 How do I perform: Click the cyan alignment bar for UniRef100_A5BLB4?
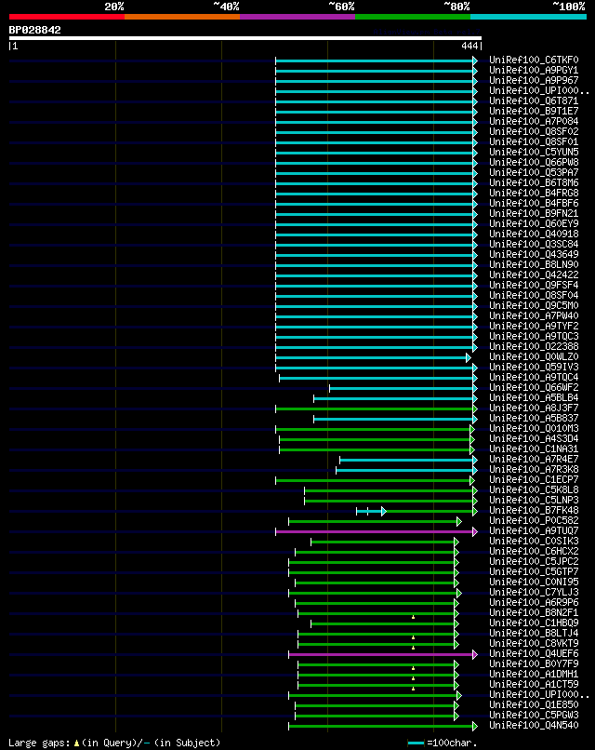point(394,398)
